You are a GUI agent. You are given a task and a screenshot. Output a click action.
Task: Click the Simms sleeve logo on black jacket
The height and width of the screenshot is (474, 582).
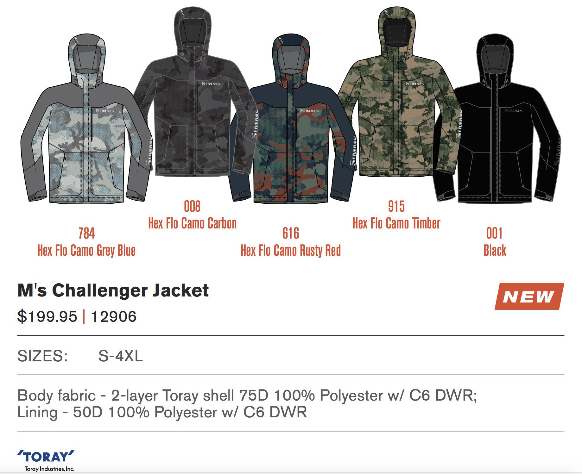(557, 151)
